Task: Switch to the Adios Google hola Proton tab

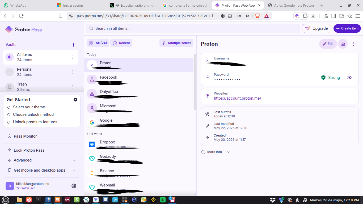Action: click(x=291, y=5)
